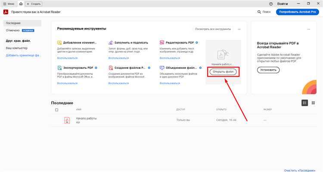Click Воспользоваться under Объединение файлов
Image resolution: width=323 pixels, height=172 pixels.
click(x=170, y=83)
